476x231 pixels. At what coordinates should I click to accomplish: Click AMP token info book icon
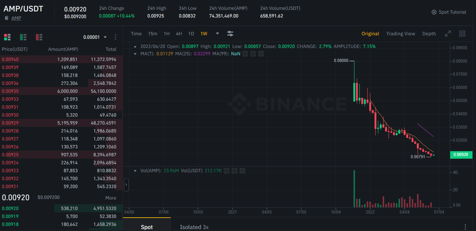click(6, 18)
